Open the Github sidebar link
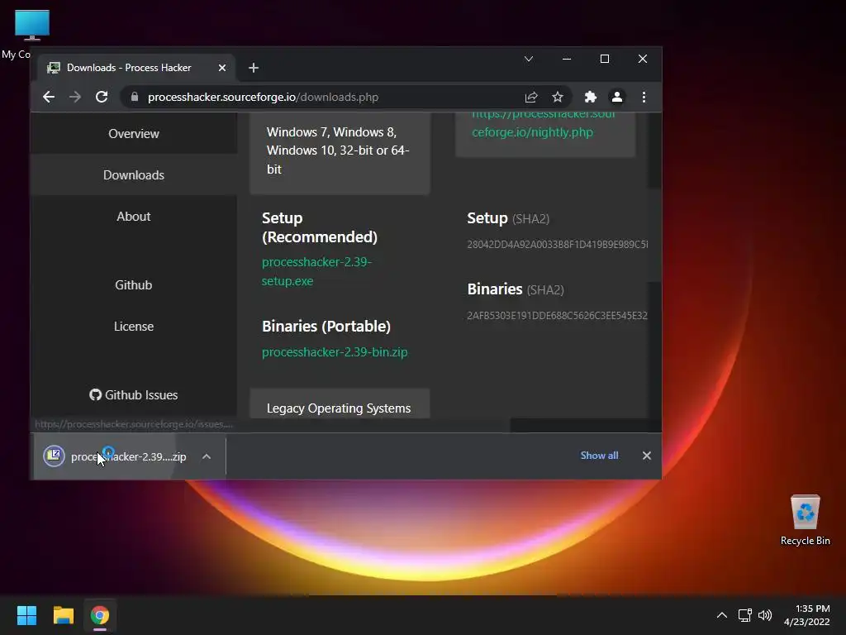The image size is (846, 635). [x=134, y=285]
